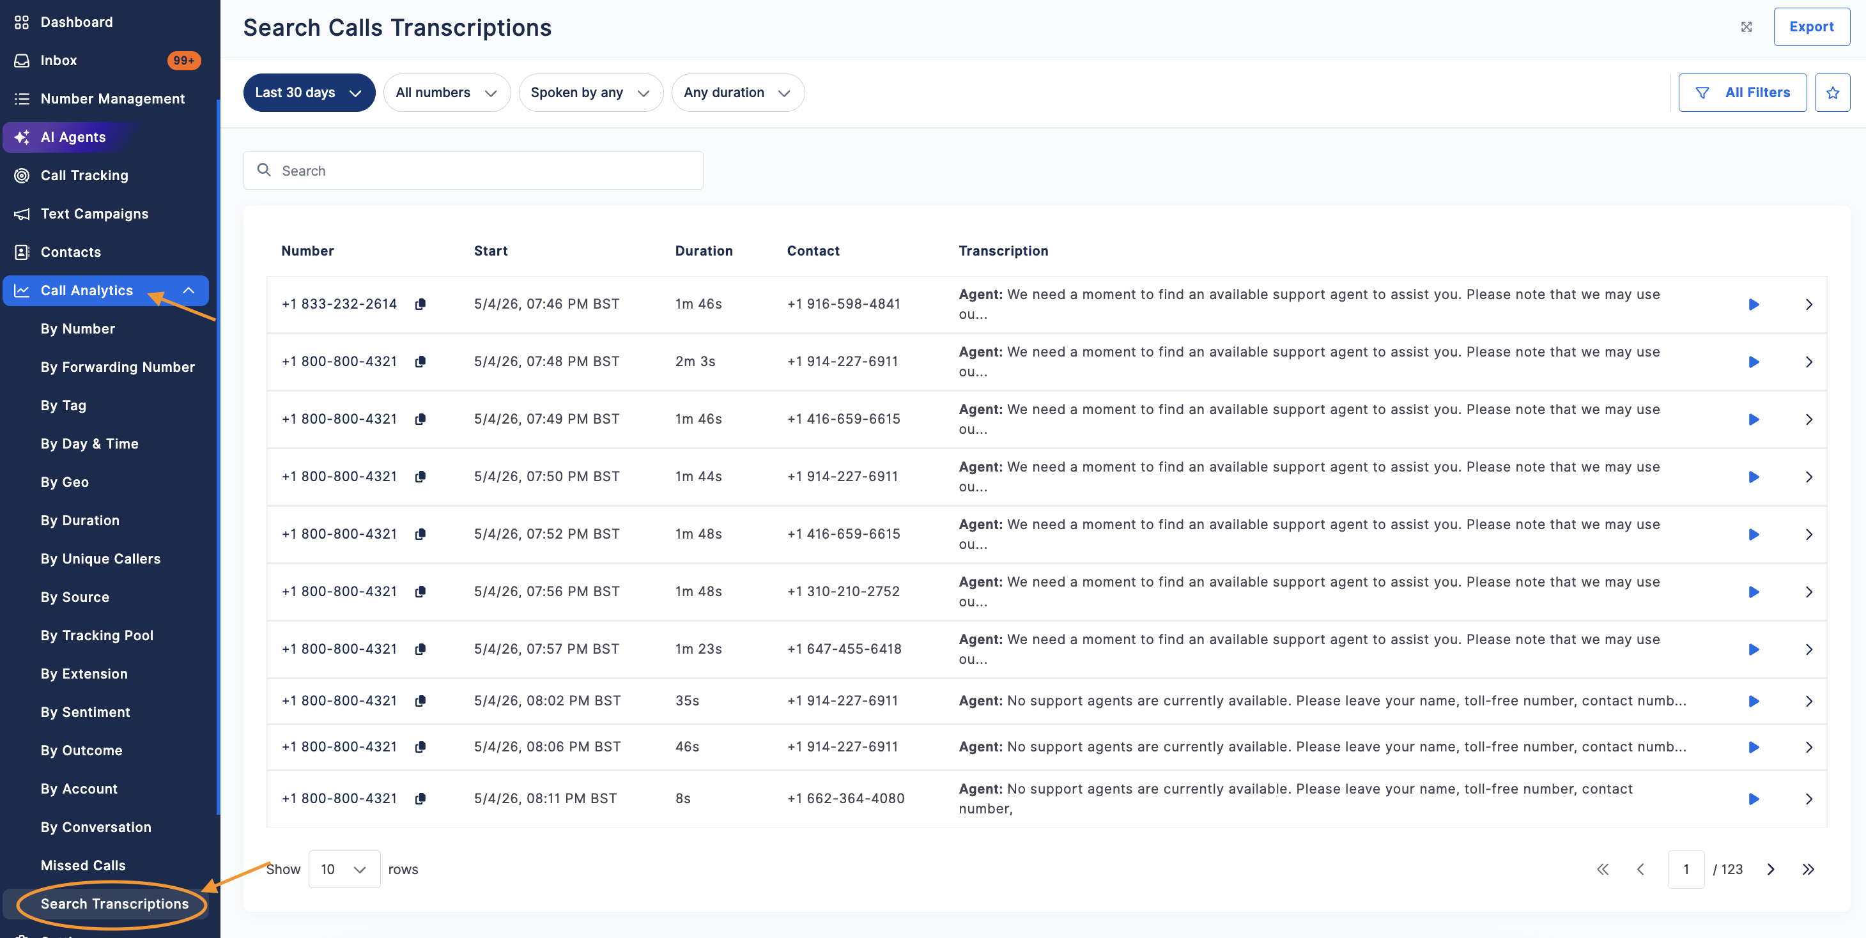Save filters with the star favorite button
This screenshot has height=938, width=1866.
pos(1832,93)
